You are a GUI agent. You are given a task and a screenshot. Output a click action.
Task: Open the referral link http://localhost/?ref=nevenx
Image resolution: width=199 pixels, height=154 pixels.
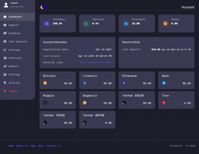(96, 62)
